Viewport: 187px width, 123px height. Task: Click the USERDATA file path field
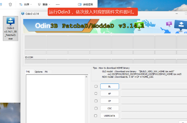(154, 116)
